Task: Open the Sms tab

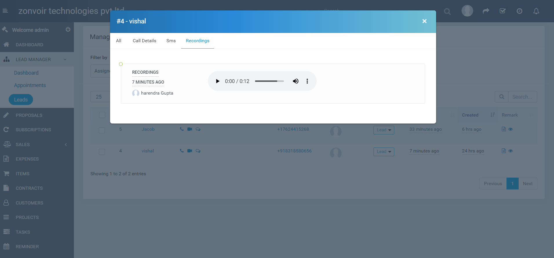Action: pyautogui.click(x=171, y=41)
